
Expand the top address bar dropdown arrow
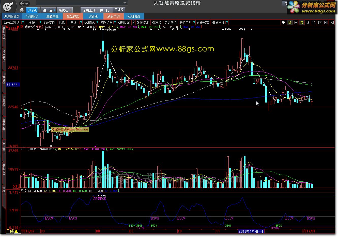pyautogui.click(x=125, y=3)
